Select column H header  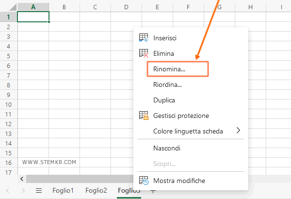(251, 7)
